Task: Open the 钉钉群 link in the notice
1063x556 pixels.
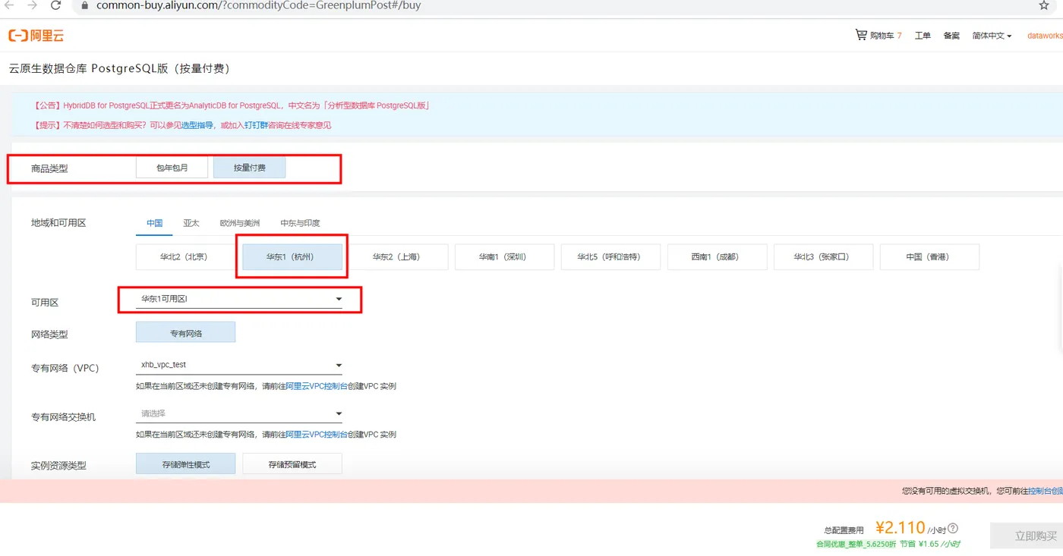Action: pyautogui.click(x=256, y=125)
